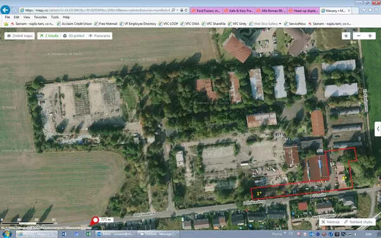Screen dimensions: 381x238
Task: Click the search magnifier in address bar
Action: click(x=173, y=10)
